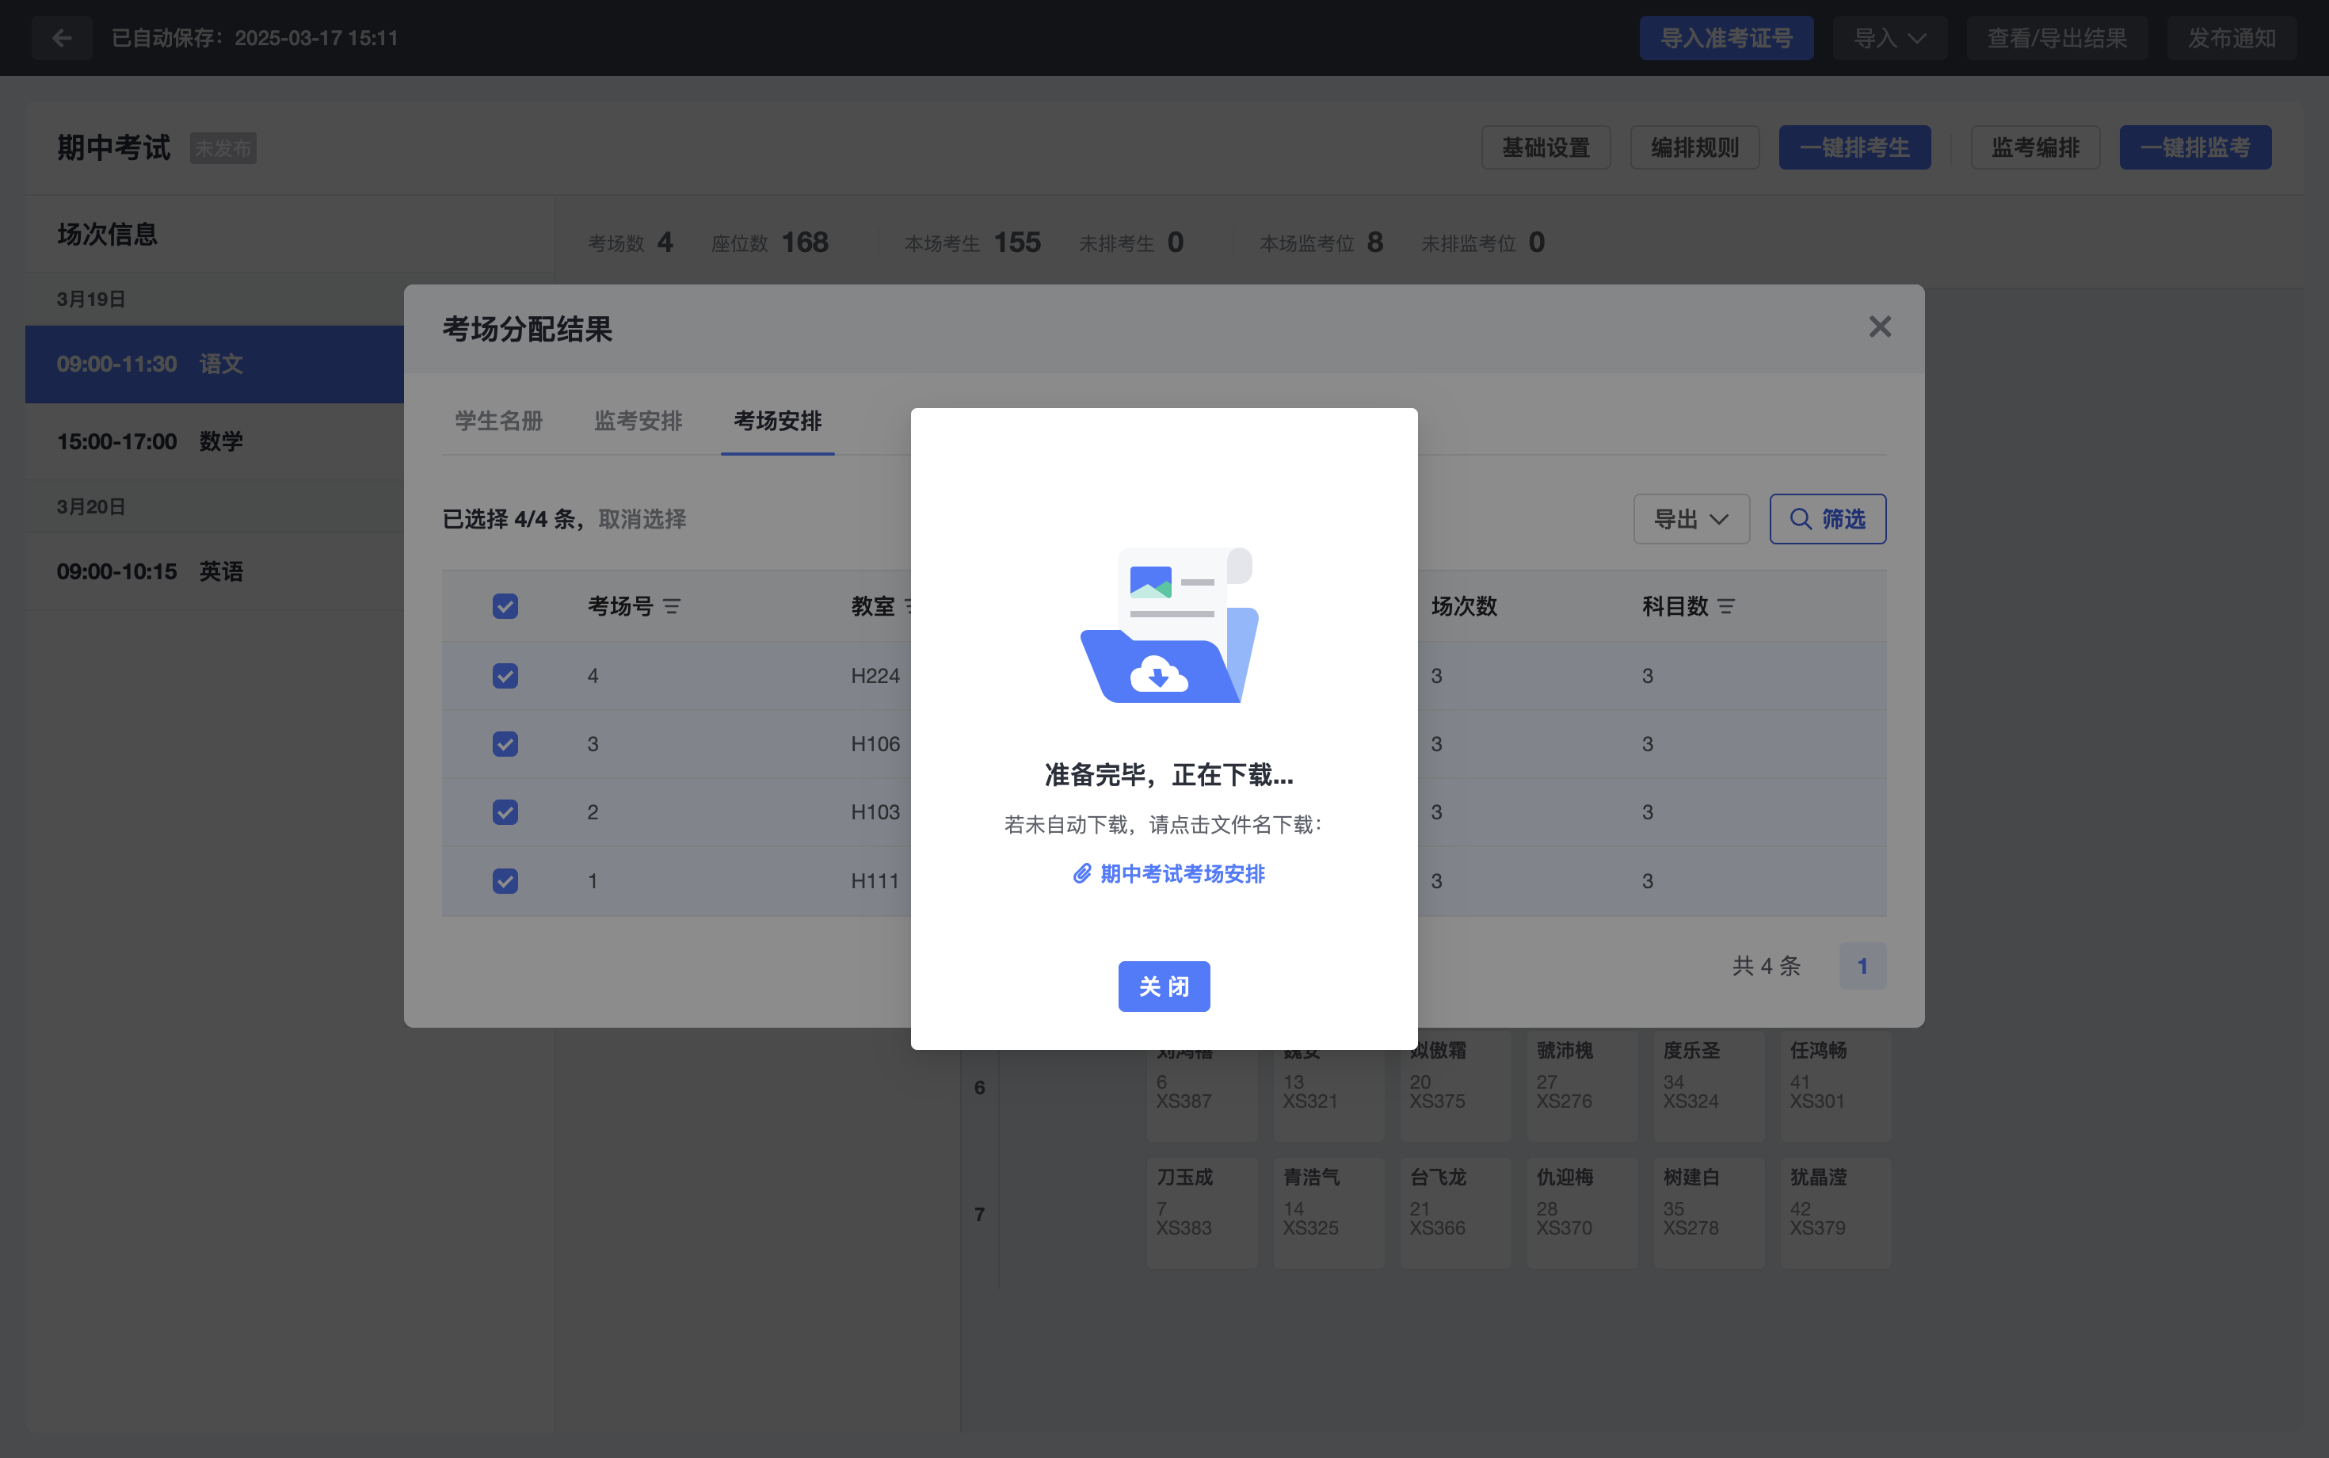Click the paperclip icon beside the file name
The width and height of the screenshot is (2329, 1458).
click(x=1083, y=874)
